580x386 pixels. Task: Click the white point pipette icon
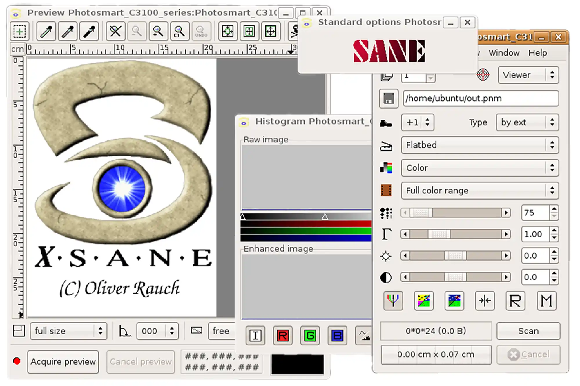coord(46,31)
